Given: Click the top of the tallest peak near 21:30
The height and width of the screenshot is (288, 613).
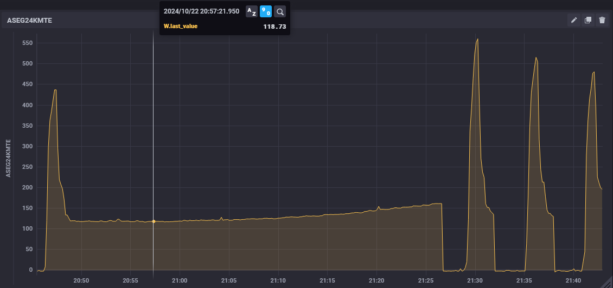Looking at the screenshot, I should (477, 39).
